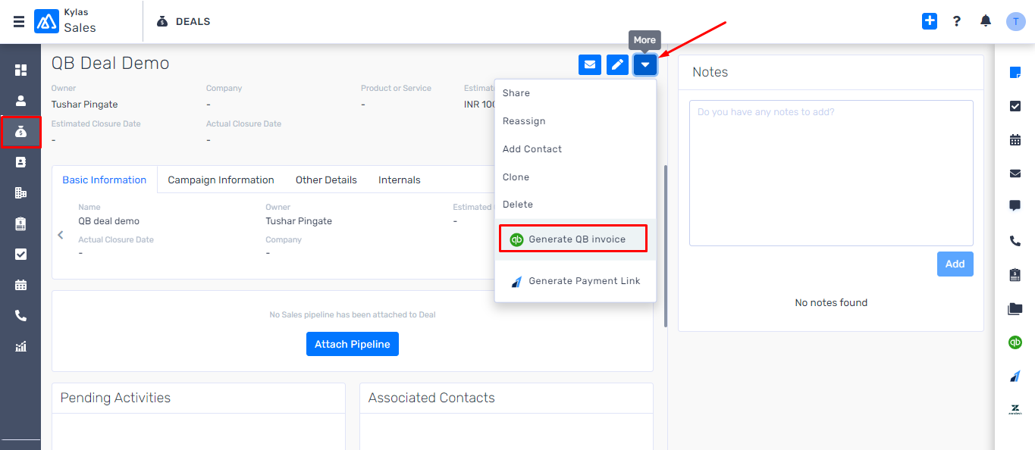Open the contact card icon in left sidebar
Image resolution: width=1035 pixels, height=450 pixels.
(x=20, y=162)
